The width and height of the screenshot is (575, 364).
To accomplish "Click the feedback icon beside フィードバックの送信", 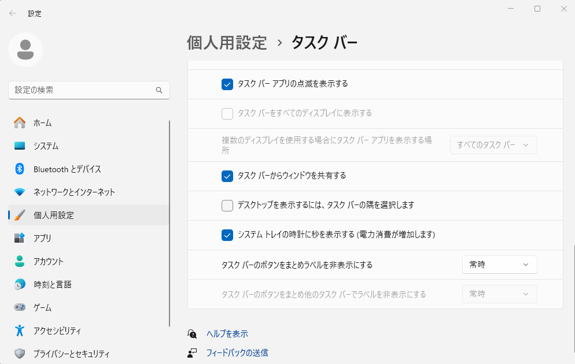I will pyautogui.click(x=192, y=353).
